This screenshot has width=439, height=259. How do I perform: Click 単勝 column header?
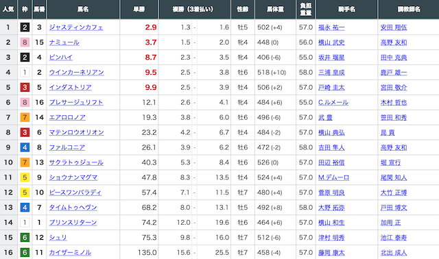(139, 9)
